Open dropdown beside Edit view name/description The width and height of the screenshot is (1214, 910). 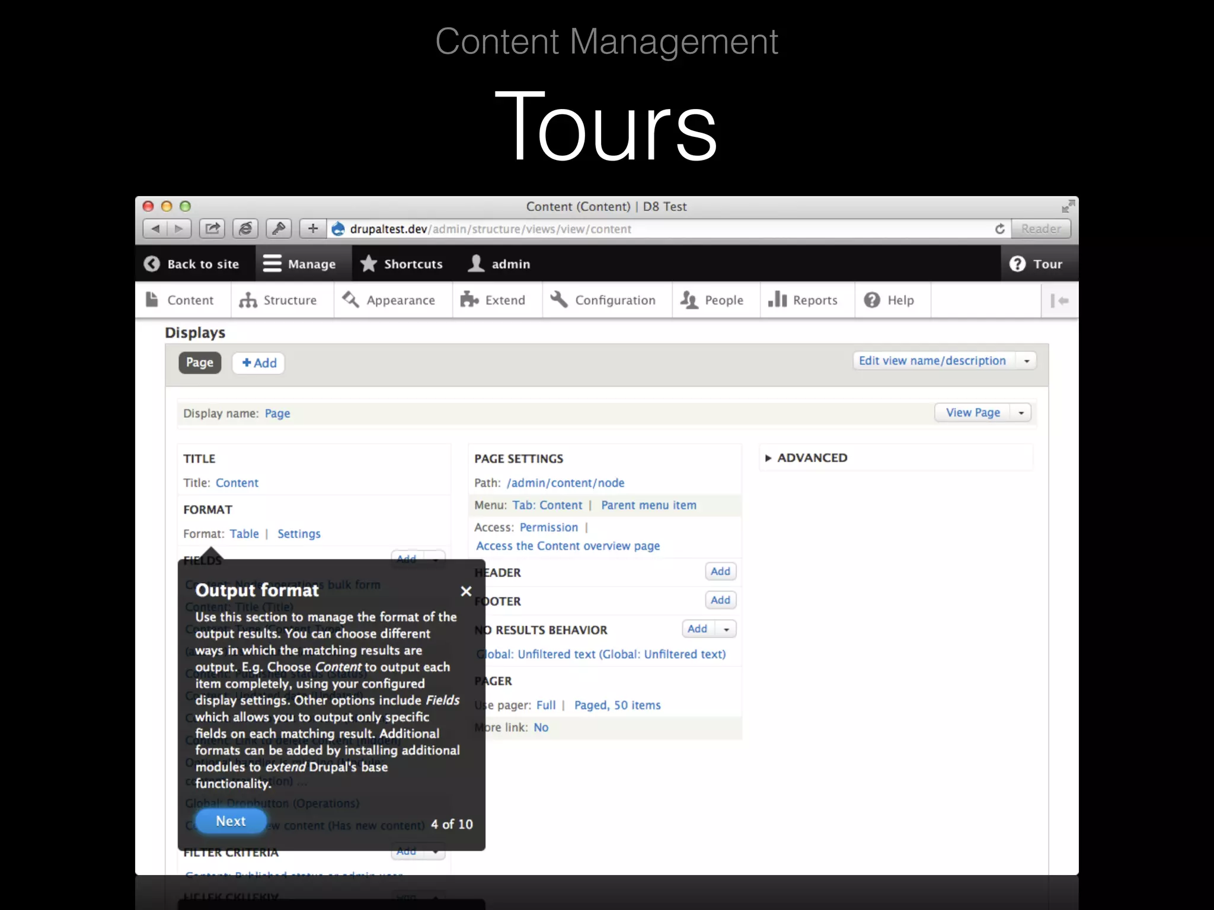1027,361
